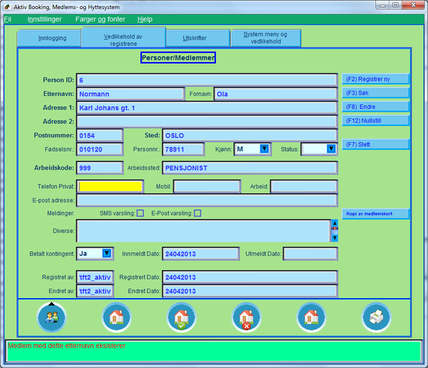Open the Kjønn dropdown

click(264, 149)
